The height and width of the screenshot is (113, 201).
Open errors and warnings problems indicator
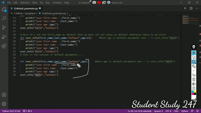pos(27,111)
